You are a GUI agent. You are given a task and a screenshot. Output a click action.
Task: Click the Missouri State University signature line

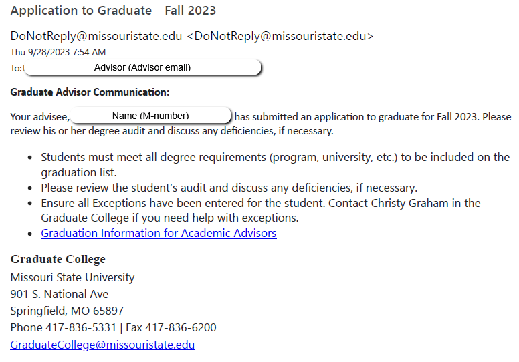point(72,277)
